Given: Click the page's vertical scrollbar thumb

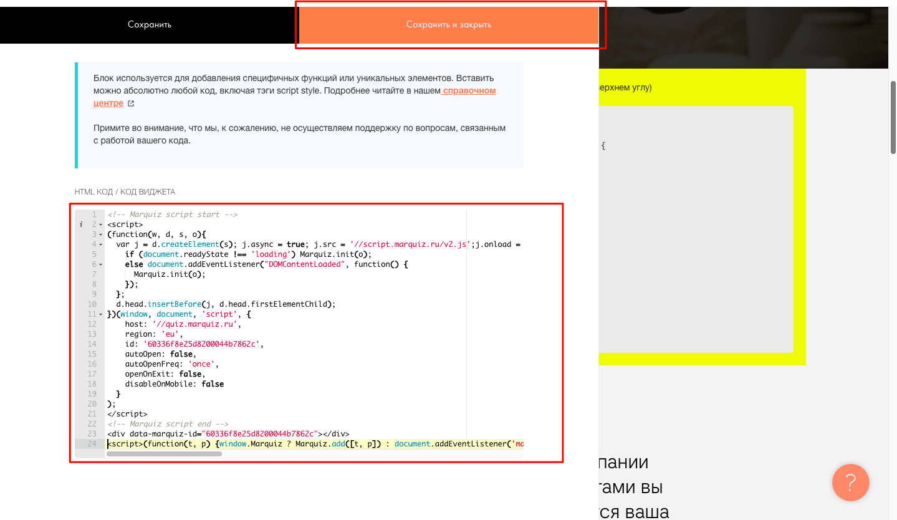Looking at the screenshot, I should pos(893,117).
